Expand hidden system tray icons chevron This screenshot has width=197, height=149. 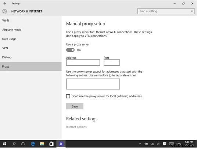140,144
